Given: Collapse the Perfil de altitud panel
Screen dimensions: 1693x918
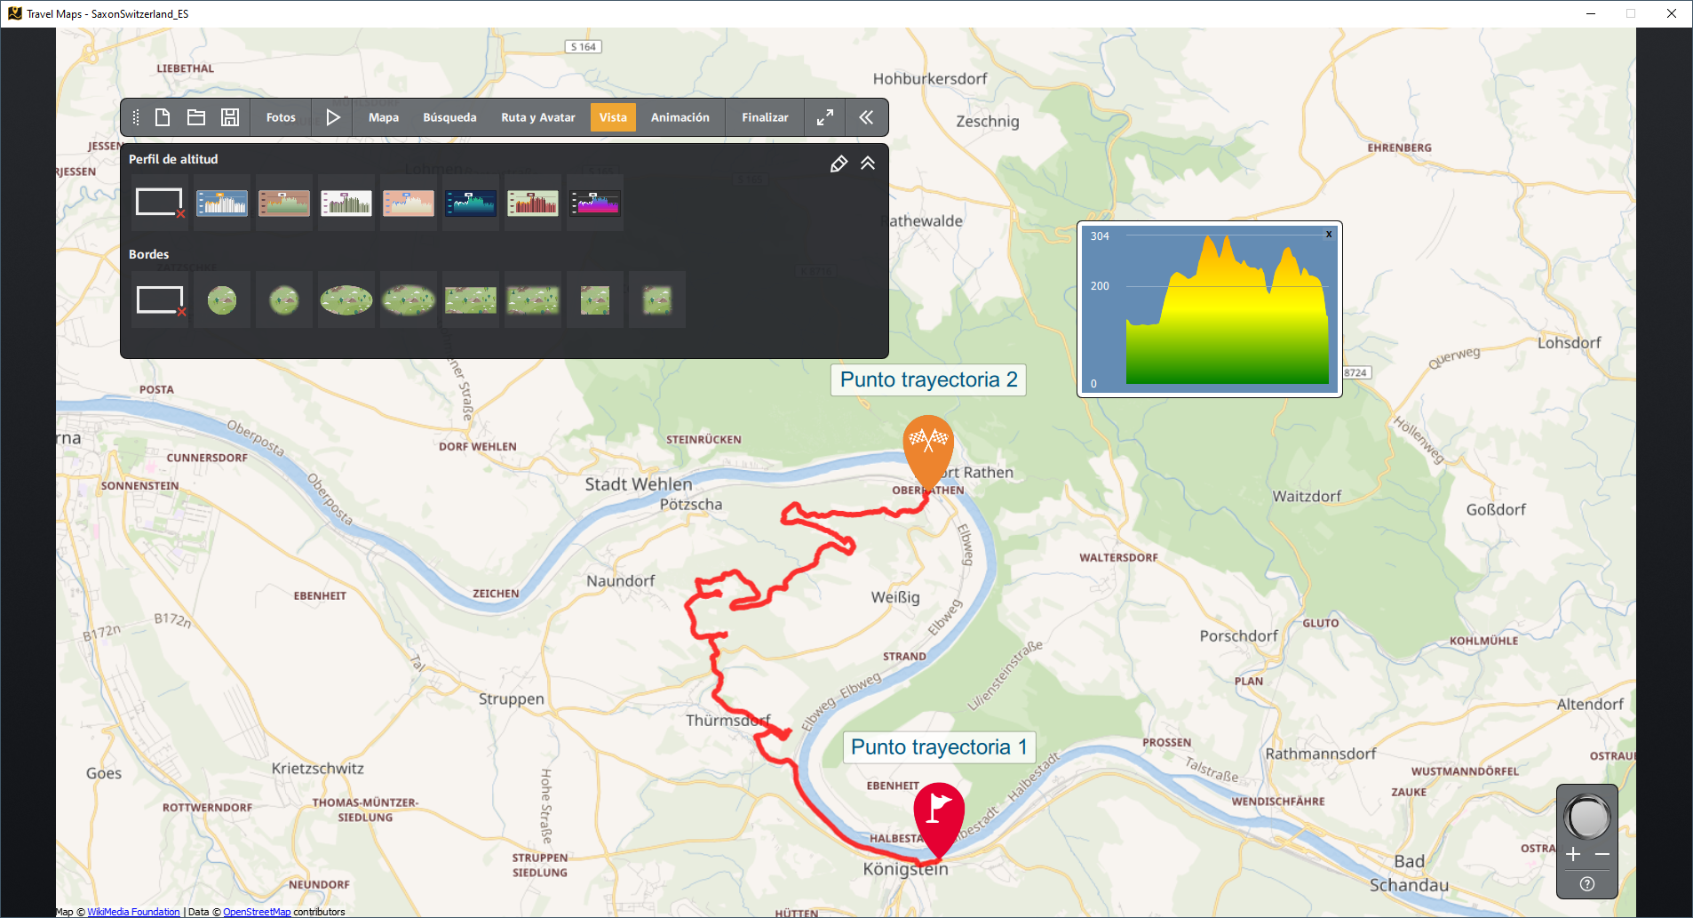Looking at the screenshot, I should [x=868, y=164].
